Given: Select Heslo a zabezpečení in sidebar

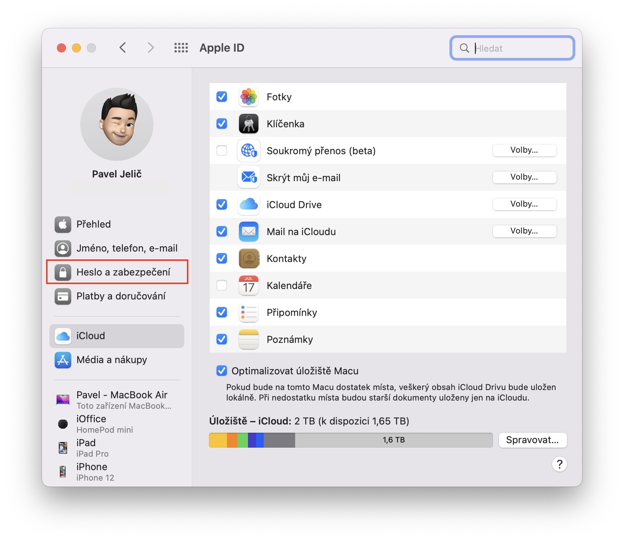Looking at the screenshot, I should coord(117,272).
